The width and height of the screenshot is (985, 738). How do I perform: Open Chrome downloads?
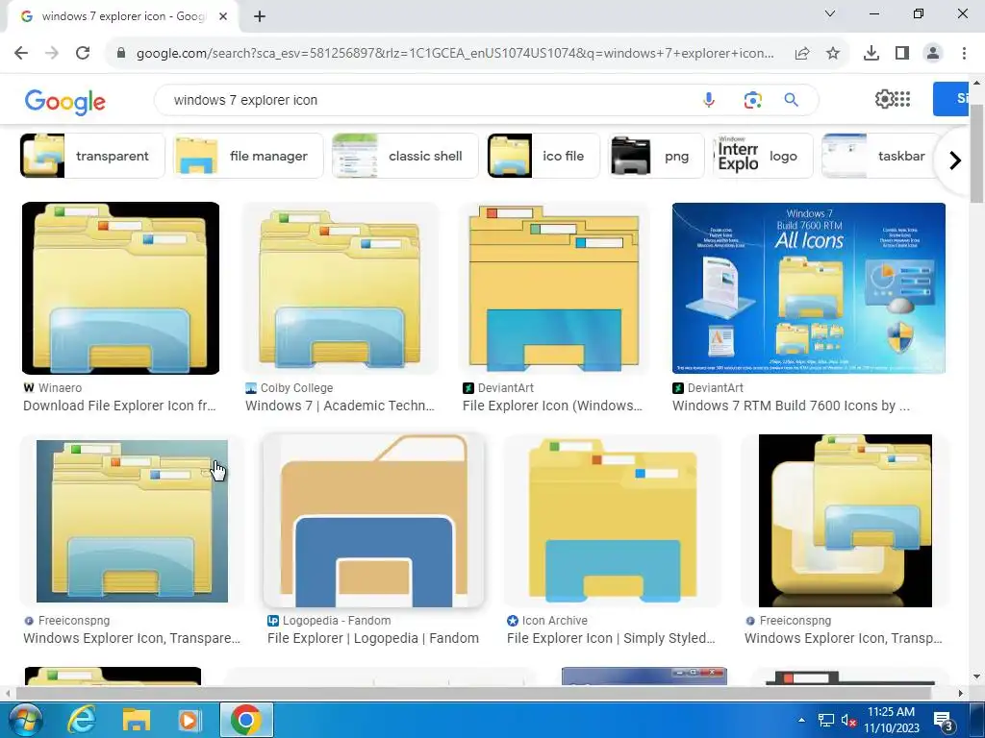[871, 54]
